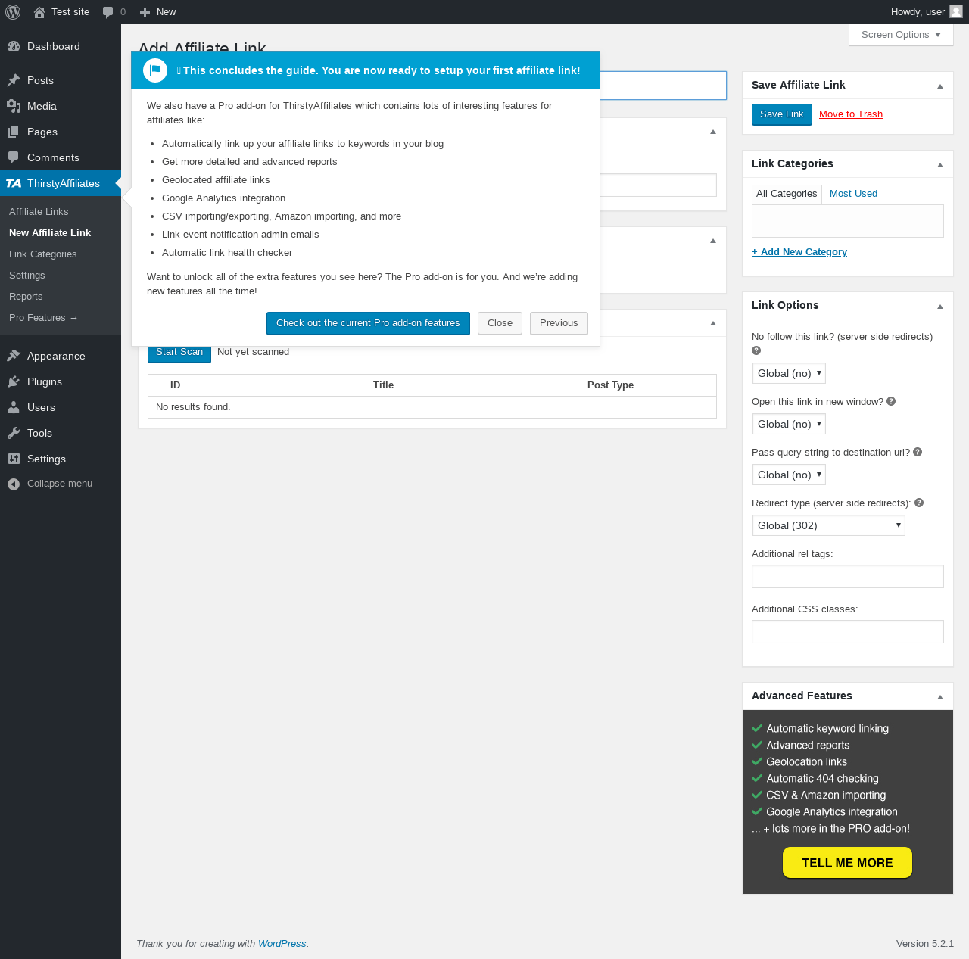969x959 pixels.
Task: Close the guide popup
Action: click(500, 323)
